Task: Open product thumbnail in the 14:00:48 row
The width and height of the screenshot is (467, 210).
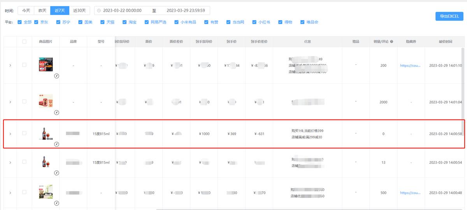Action: click(46, 192)
